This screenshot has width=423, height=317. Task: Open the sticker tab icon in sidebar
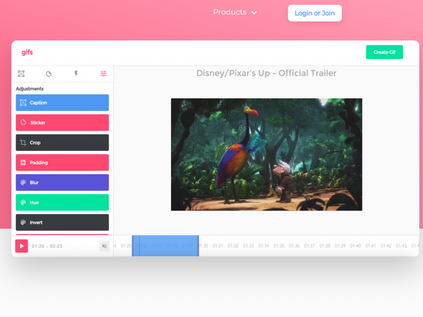pos(49,74)
